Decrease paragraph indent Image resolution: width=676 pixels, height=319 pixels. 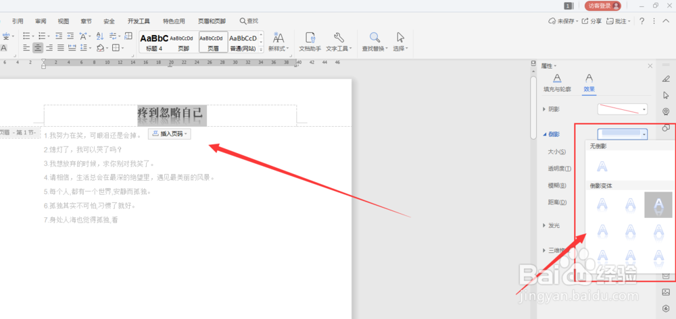point(59,36)
